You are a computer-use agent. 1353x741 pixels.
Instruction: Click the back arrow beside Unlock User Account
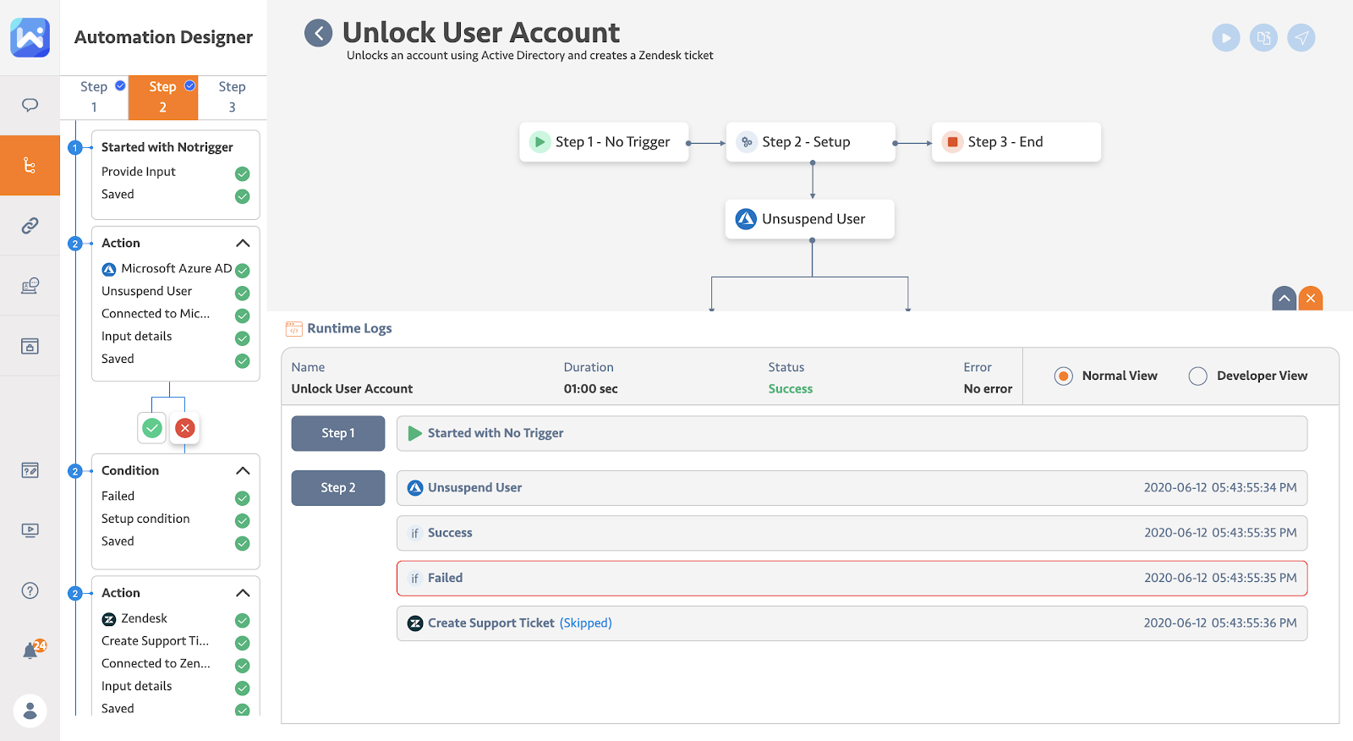pyautogui.click(x=319, y=34)
